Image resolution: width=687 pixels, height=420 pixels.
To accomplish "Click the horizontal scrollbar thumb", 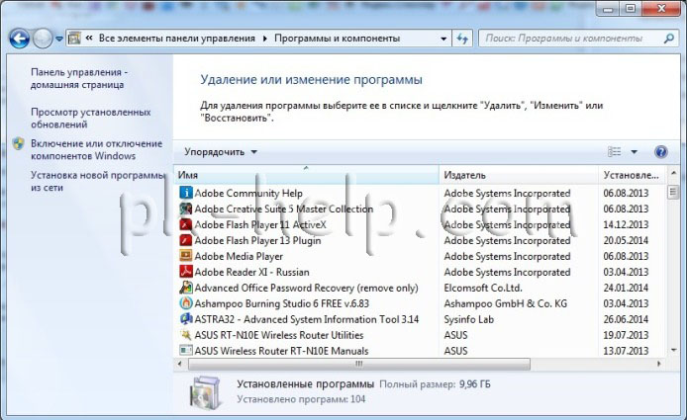I will pos(359,364).
